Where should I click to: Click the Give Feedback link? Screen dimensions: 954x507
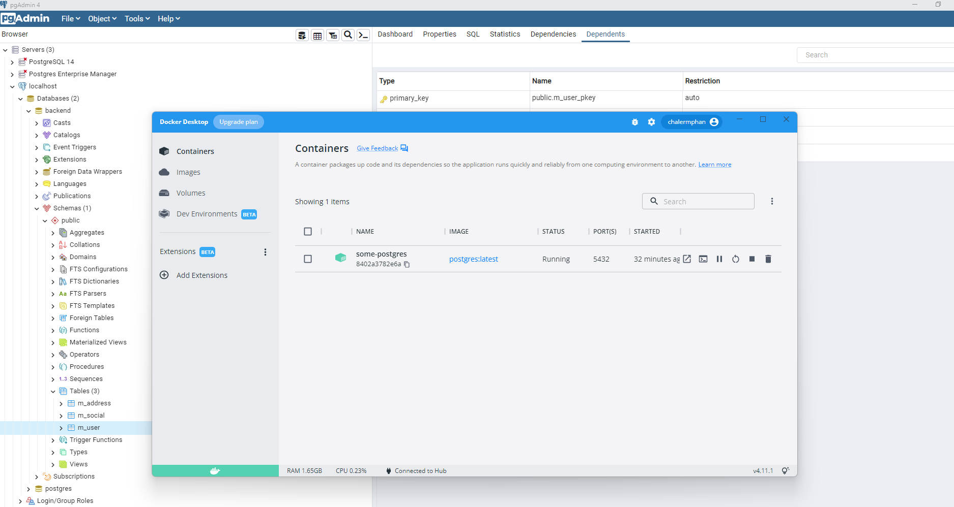click(x=377, y=148)
